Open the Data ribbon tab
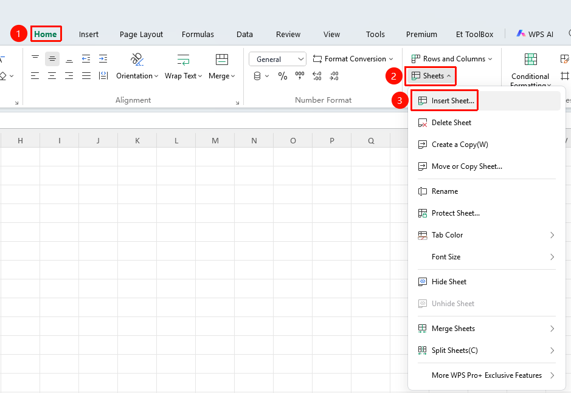Image resolution: width=571 pixels, height=393 pixels. [244, 34]
